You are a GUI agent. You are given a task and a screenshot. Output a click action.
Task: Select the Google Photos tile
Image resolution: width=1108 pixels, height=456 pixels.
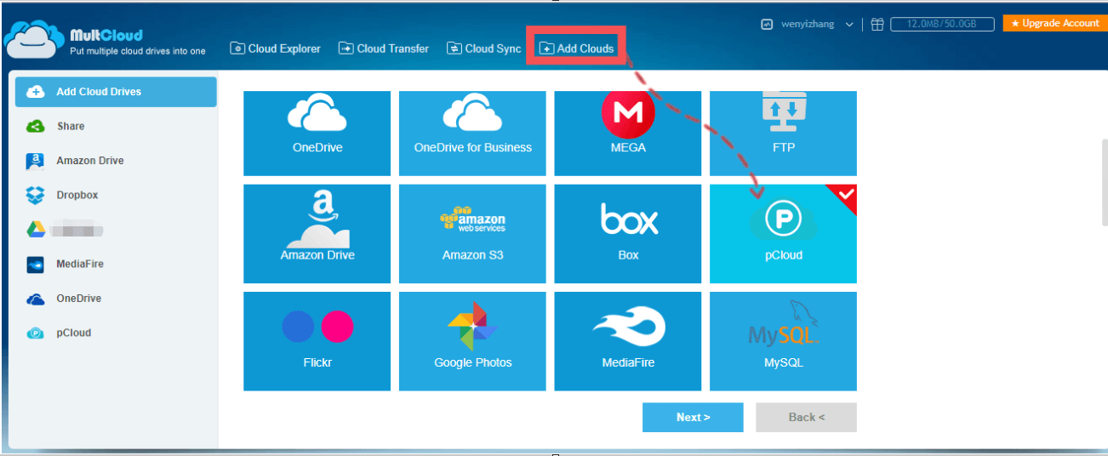(x=472, y=341)
